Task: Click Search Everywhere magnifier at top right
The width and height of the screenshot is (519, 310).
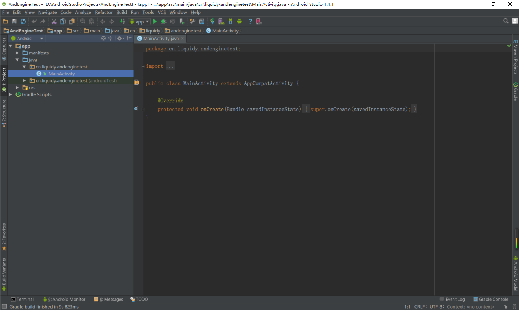Action: coord(506,21)
